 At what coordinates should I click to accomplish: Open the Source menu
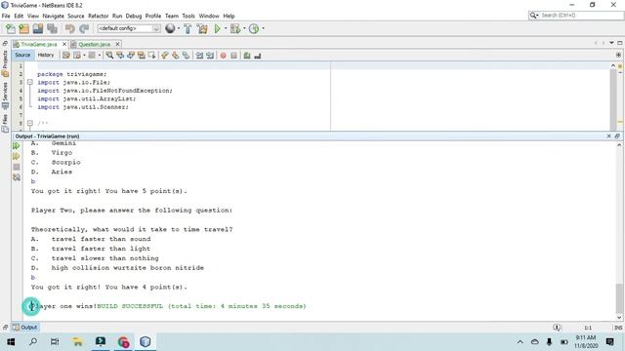76,16
